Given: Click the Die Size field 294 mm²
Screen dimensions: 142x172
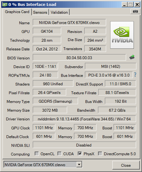Looking at the screenshot, I should pyautogui.click(x=95, y=40).
